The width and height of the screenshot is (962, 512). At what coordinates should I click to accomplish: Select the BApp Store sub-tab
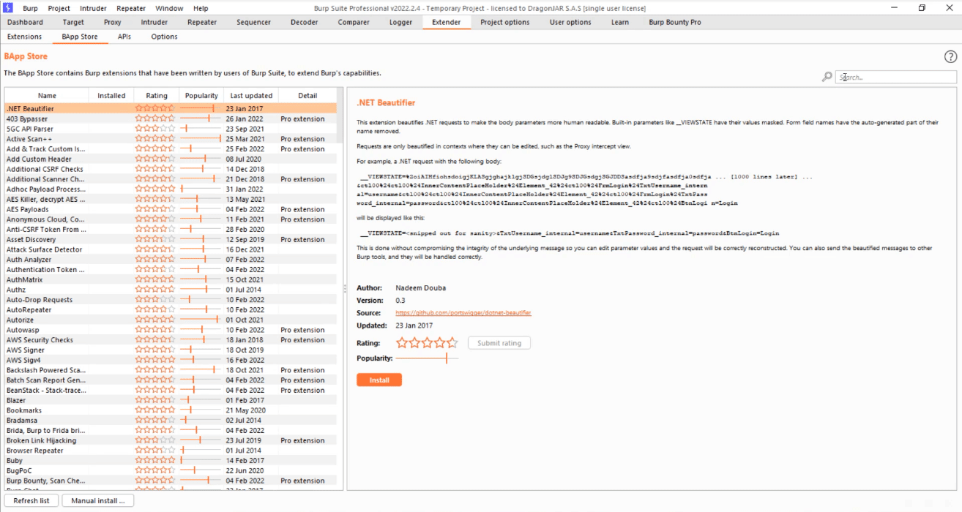(x=80, y=37)
